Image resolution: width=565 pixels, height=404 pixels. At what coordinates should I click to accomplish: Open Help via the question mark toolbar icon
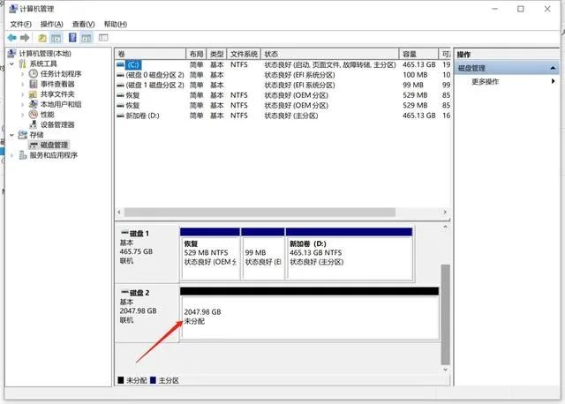(x=72, y=37)
